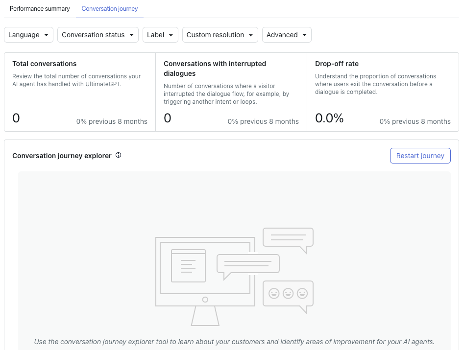Open the Language filter dropdown
Screen dimensions: 464x350
coord(29,35)
